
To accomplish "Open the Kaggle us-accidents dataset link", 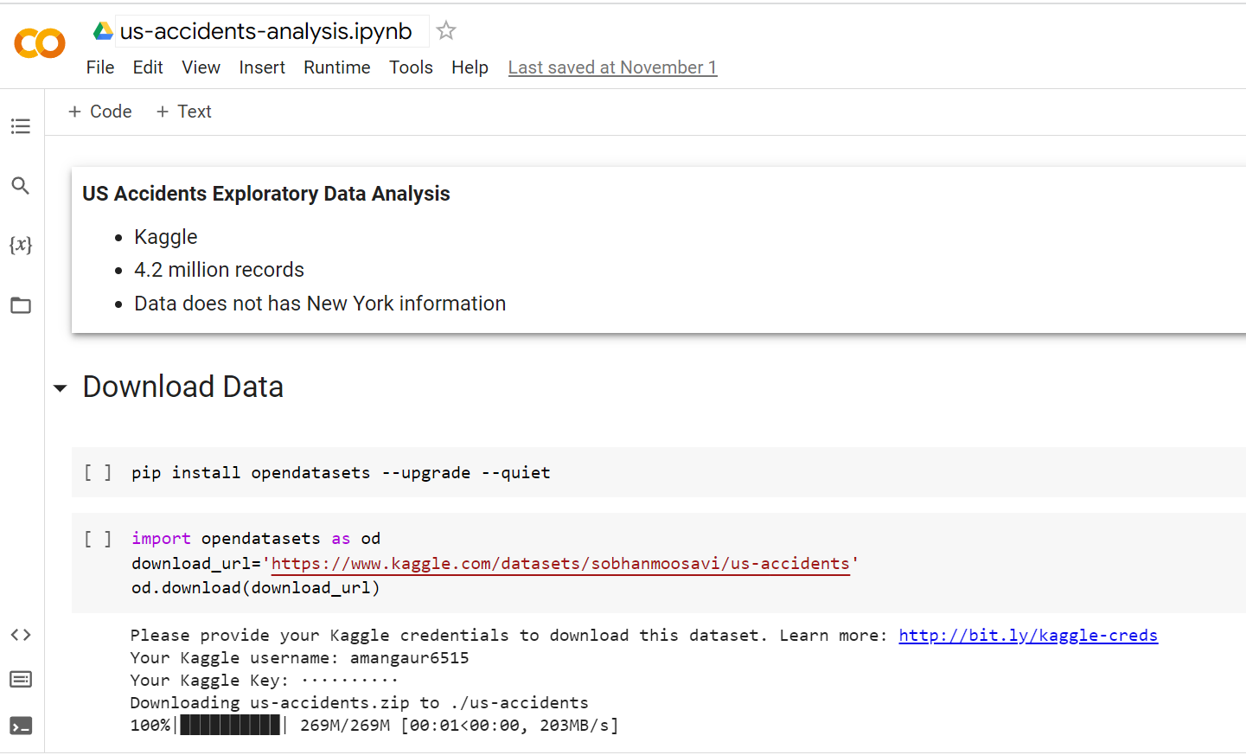I will pos(560,563).
